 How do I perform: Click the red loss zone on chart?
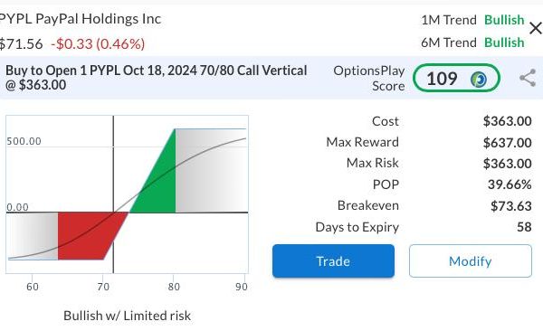(x=89, y=233)
